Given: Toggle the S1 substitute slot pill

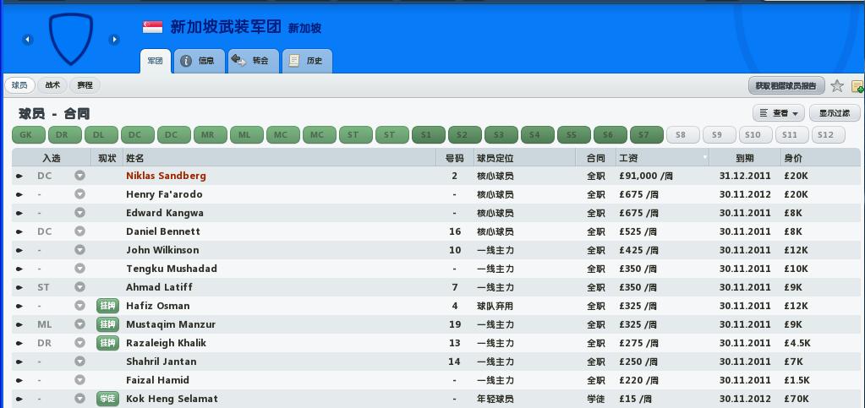Looking at the screenshot, I should click(427, 134).
